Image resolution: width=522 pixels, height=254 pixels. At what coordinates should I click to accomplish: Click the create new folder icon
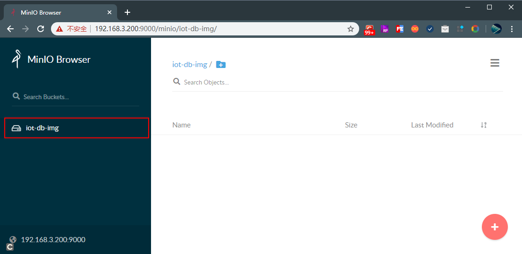[221, 65]
